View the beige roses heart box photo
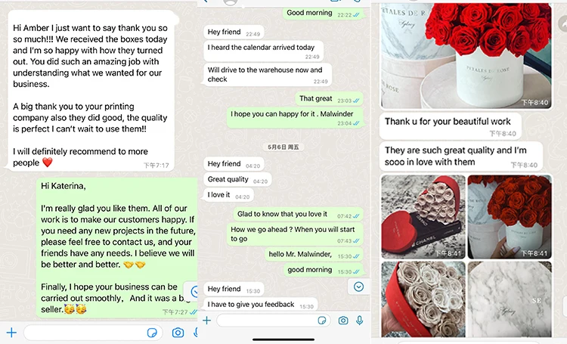The height and width of the screenshot is (344, 567). [423, 299]
